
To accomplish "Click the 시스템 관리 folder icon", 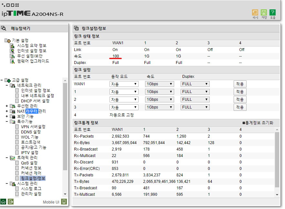I will tap(13, 184).
